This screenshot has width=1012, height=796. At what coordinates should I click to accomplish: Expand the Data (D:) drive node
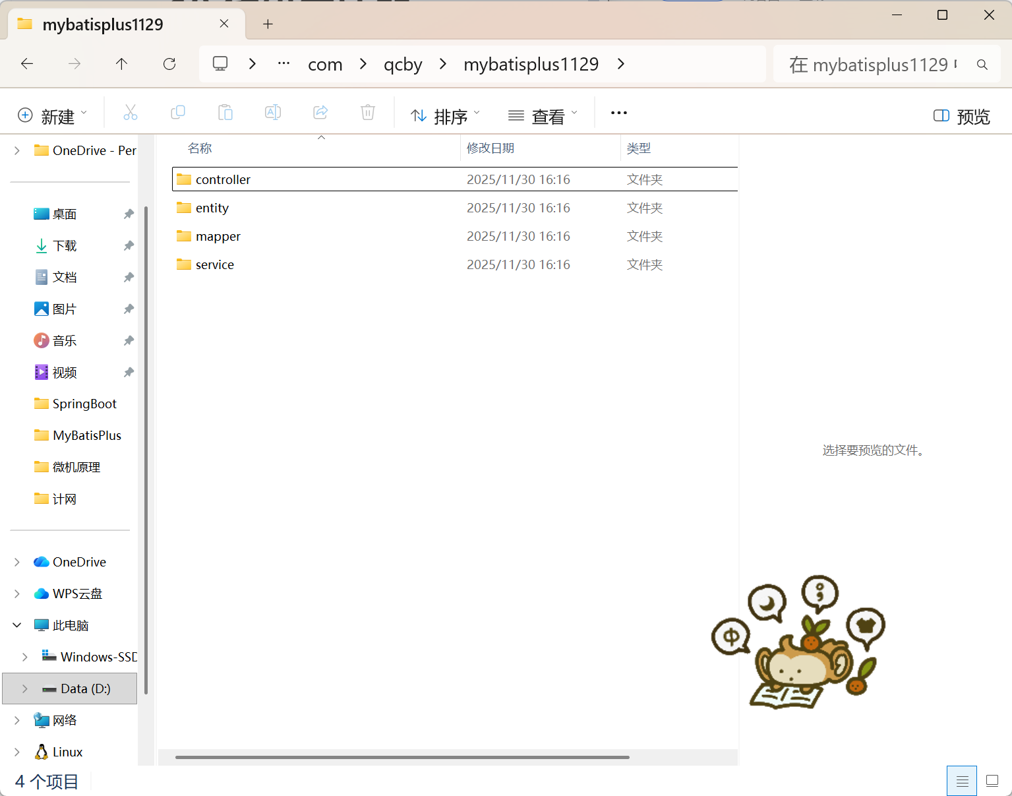[x=25, y=689]
